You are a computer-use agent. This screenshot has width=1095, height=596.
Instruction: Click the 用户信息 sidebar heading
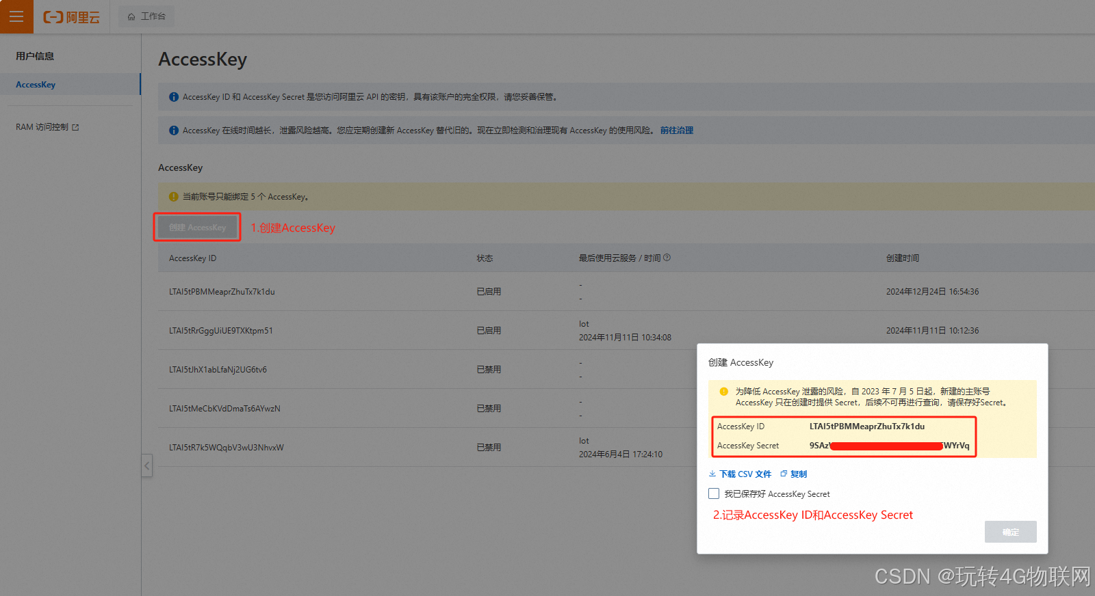35,56
